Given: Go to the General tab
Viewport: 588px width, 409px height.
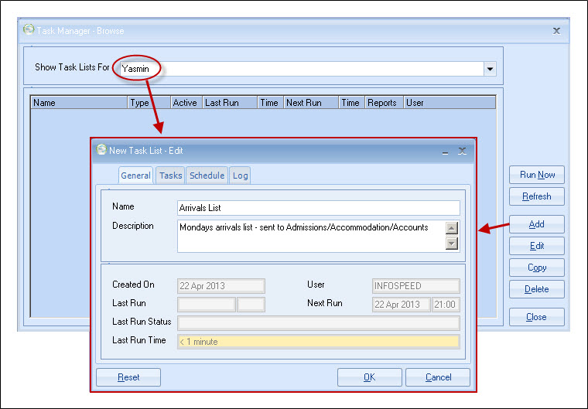Looking at the screenshot, I should 135,176.
